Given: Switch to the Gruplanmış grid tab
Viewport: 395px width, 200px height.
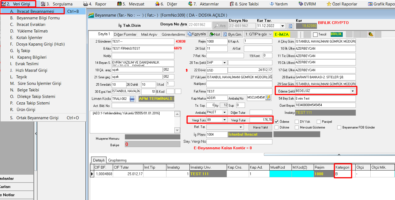Looking at the screenshot, I should pyautogui.click(x=117, y=160).
